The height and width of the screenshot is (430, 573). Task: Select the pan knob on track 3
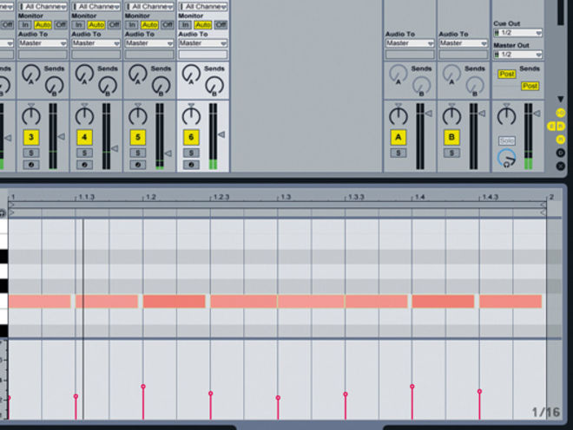coord(31,115)
